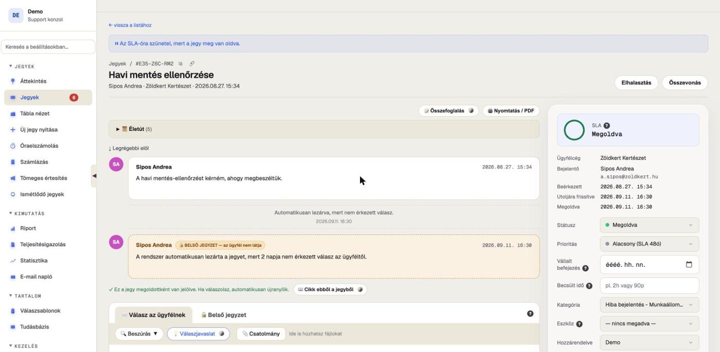Viewport: 720px width, 352px height.
Task: Collapse sidebar with the arrow handle
Action: click(x=94, y=176)
